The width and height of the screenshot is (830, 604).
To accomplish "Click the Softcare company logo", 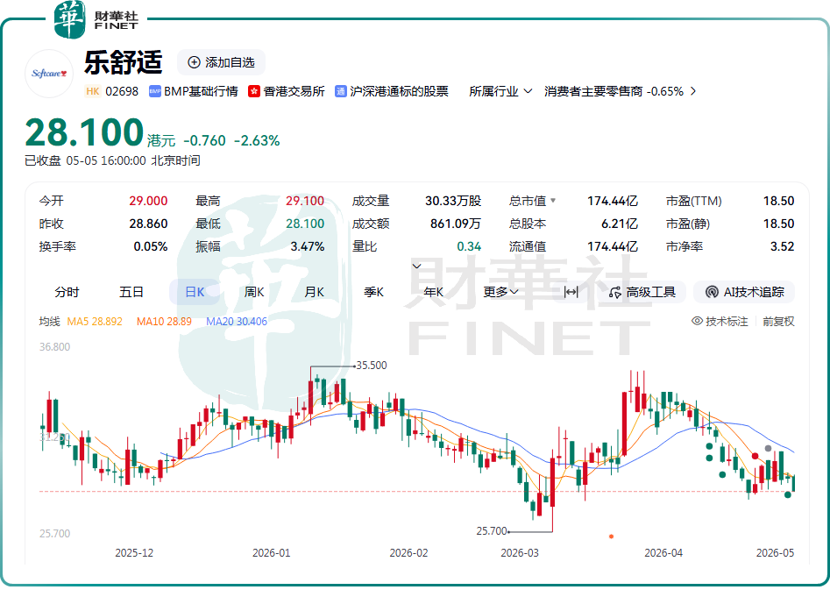I will pyautogui.click(x=49, y=74).
